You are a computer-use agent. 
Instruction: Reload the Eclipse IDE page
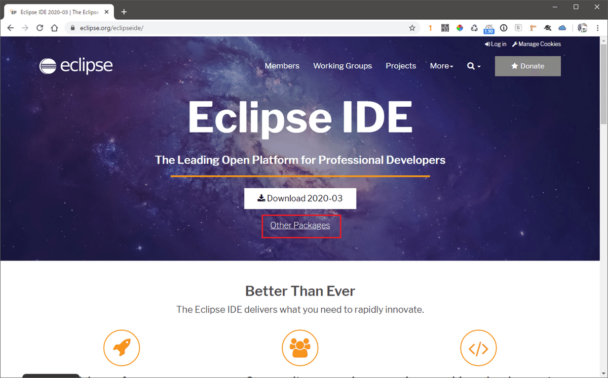click(40, 28)
